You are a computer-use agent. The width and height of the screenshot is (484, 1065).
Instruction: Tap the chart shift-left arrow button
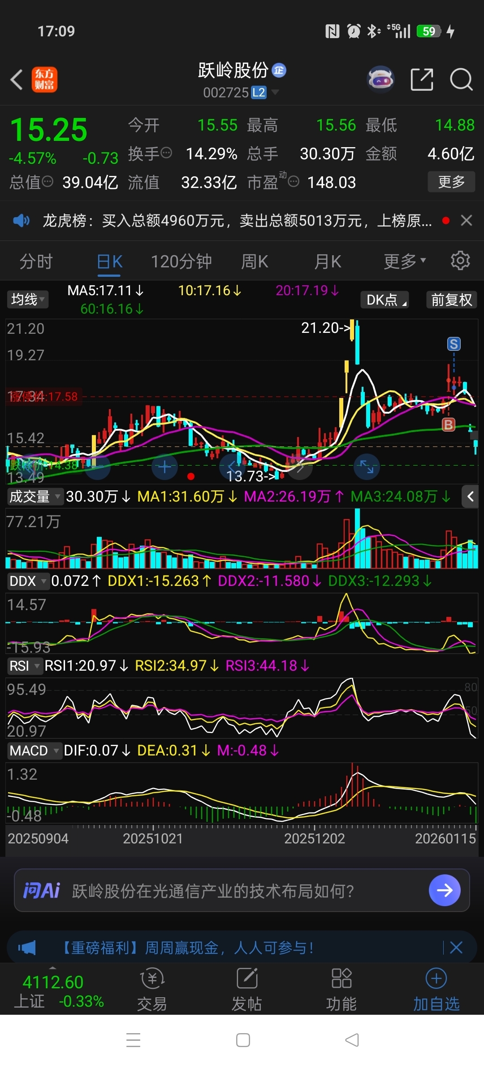232,467
